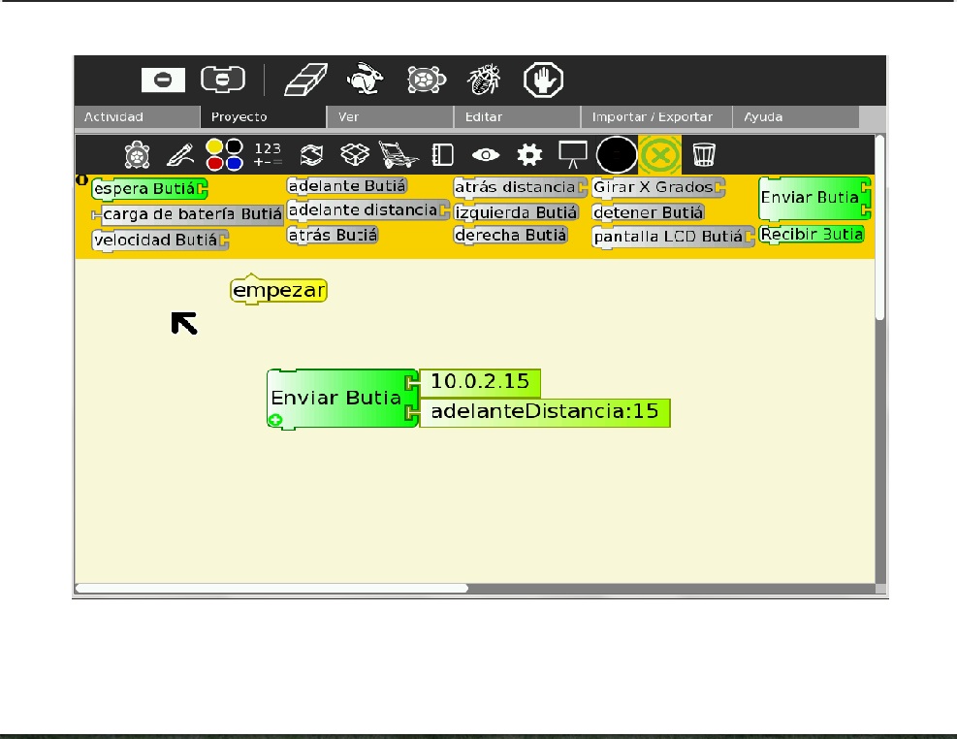Switch to the Ver tab
This screenshot has height=739, width=957.
390,117
